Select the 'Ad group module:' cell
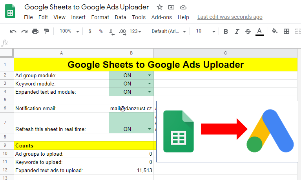Screen dimensions: 301x180 62,75
